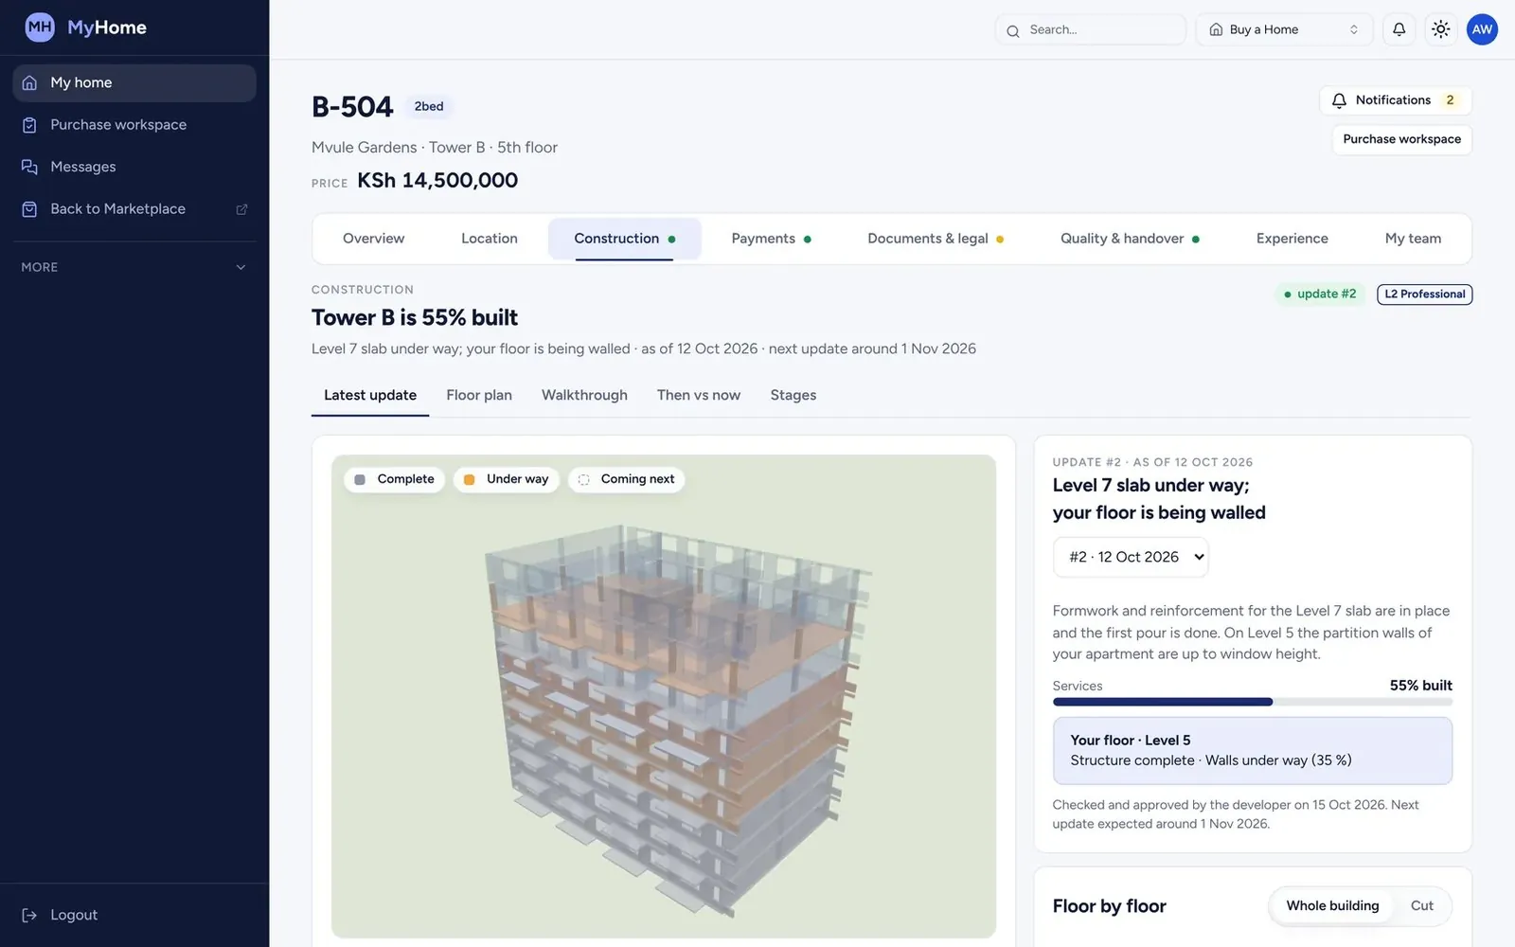Click the 3D building model viewer

click(663, 697)
